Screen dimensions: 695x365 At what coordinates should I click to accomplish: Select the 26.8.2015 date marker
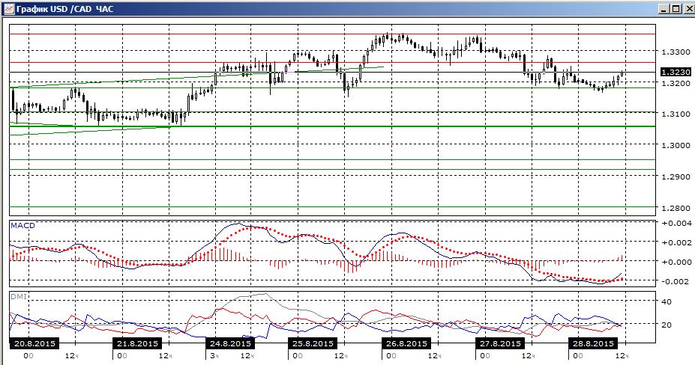coord(406,343)
